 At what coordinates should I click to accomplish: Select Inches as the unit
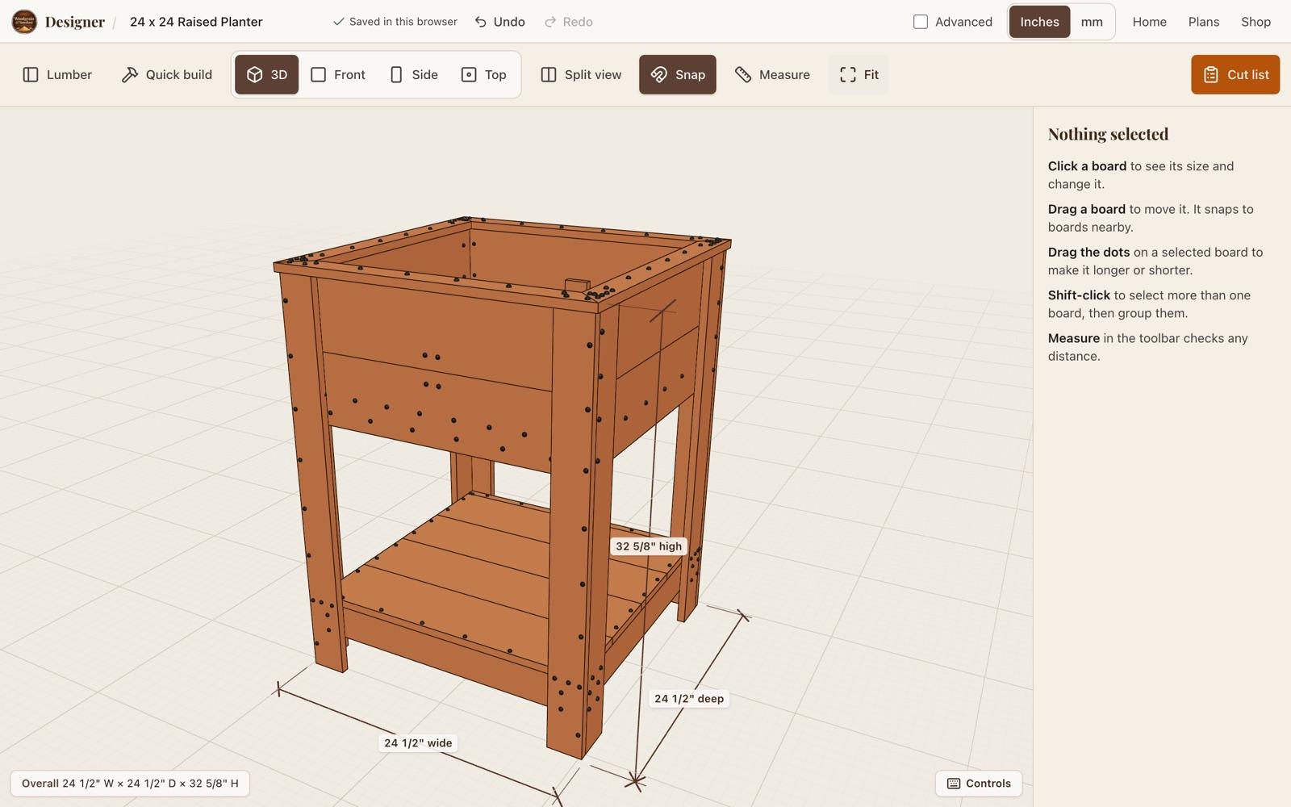[1039, 22]
